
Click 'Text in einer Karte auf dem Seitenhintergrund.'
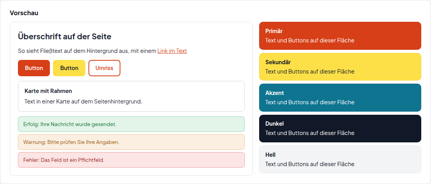point(83,102)
